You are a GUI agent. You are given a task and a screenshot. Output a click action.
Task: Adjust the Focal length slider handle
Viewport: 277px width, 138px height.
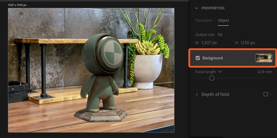click(x=212, y=78)
